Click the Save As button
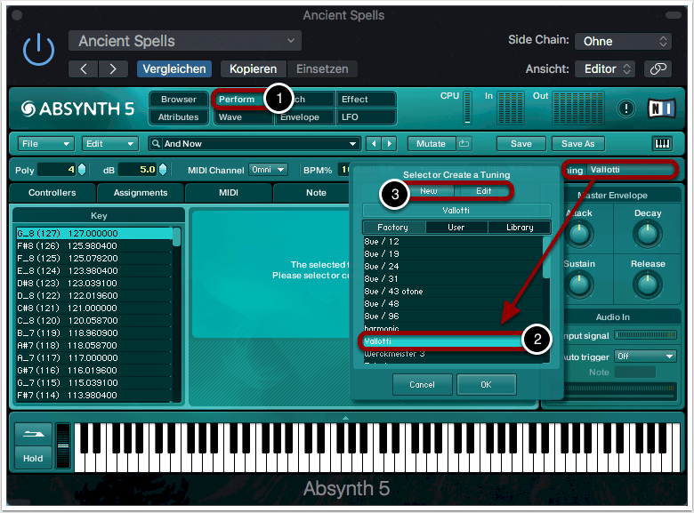The width and height of the screenshot is (694, 513). pos(578,144)
